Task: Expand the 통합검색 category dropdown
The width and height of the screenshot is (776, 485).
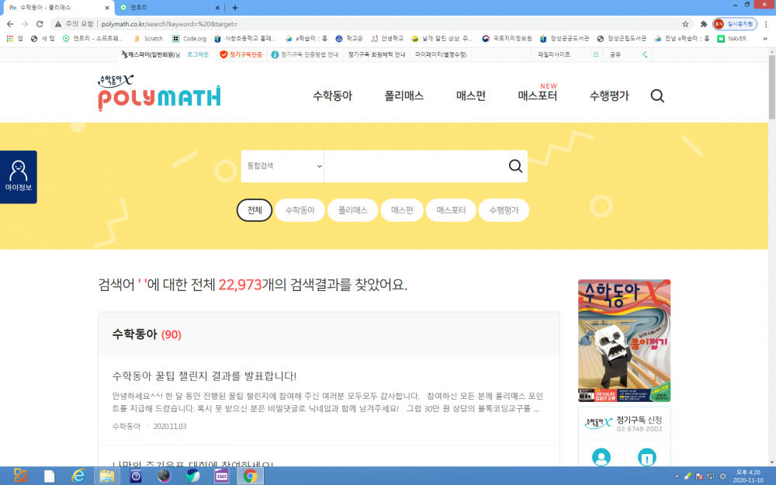Action: [x=282, y=166]
